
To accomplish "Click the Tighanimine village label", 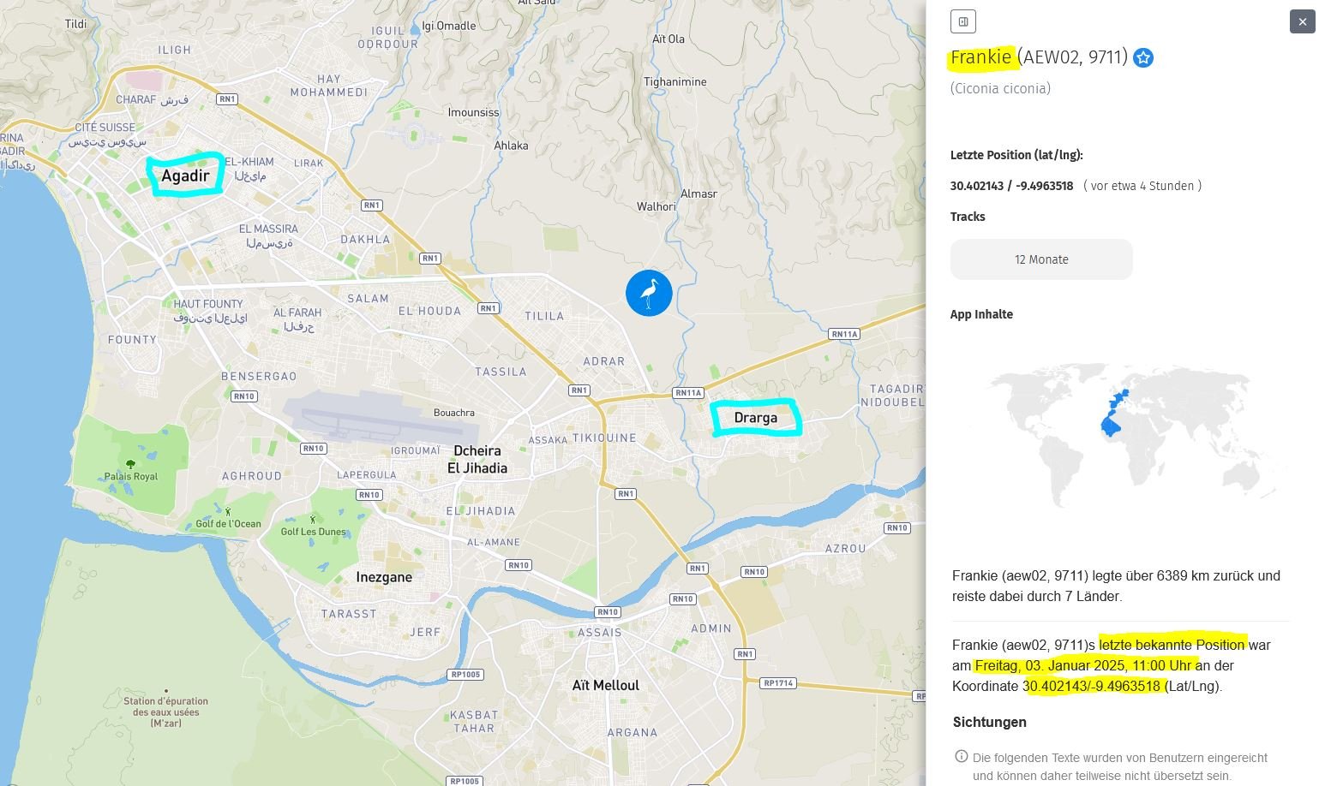I will tap(675, 82).
